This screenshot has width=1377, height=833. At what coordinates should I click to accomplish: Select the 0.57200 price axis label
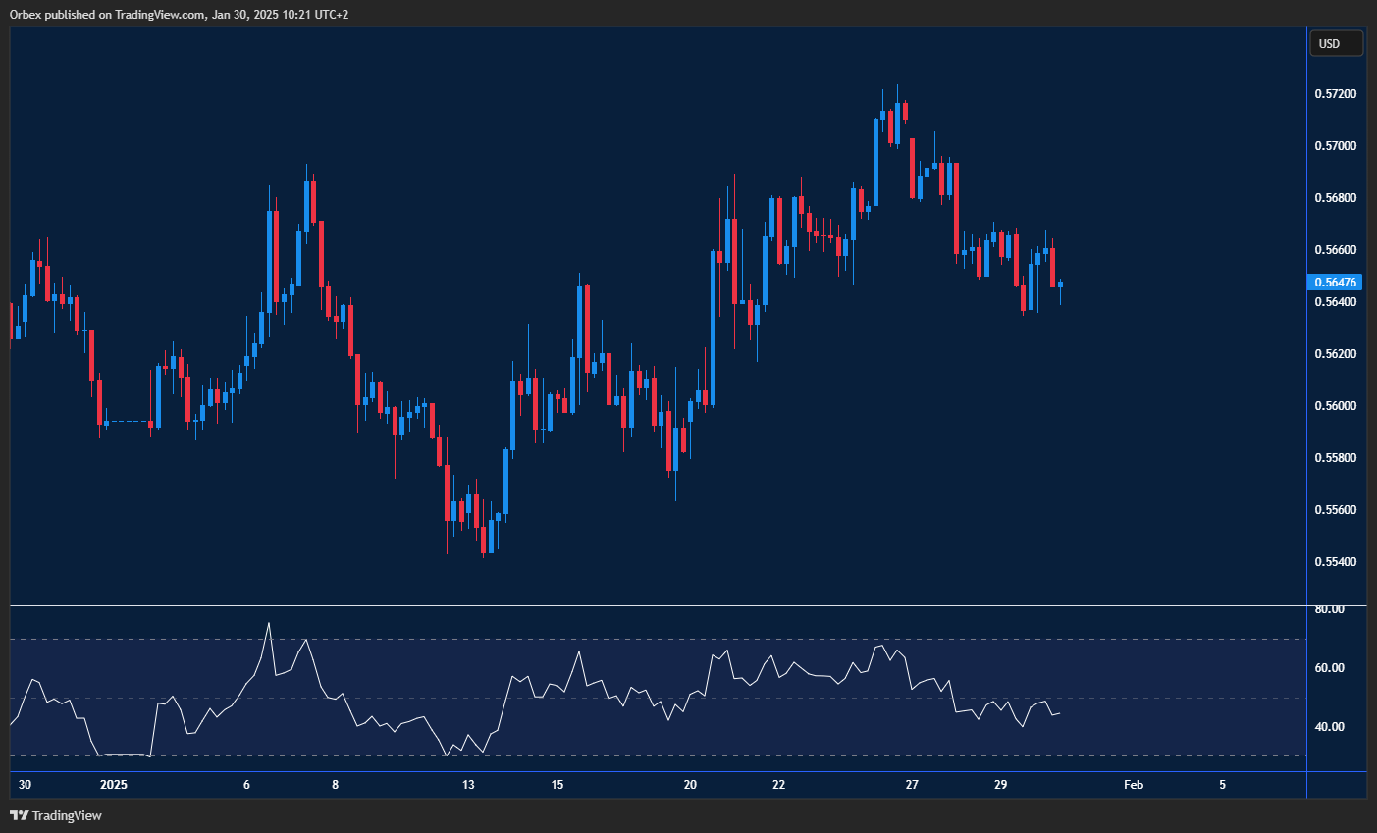tap(1336, 94)
